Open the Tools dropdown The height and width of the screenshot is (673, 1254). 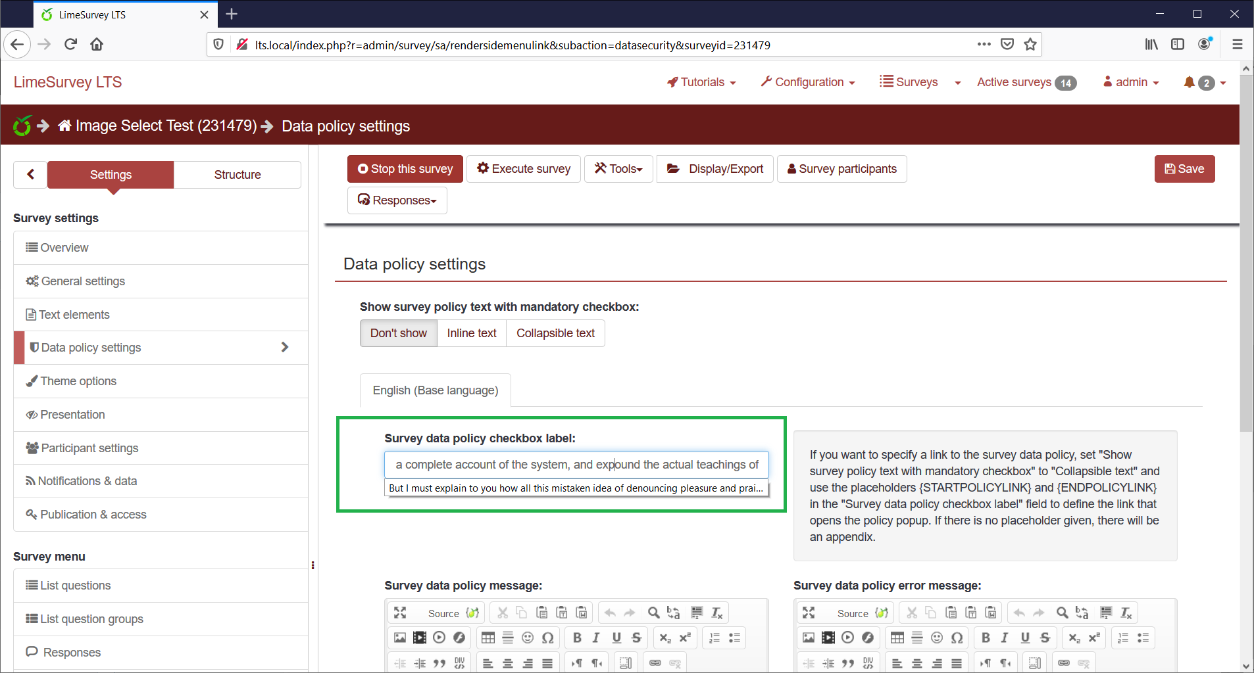618,169
